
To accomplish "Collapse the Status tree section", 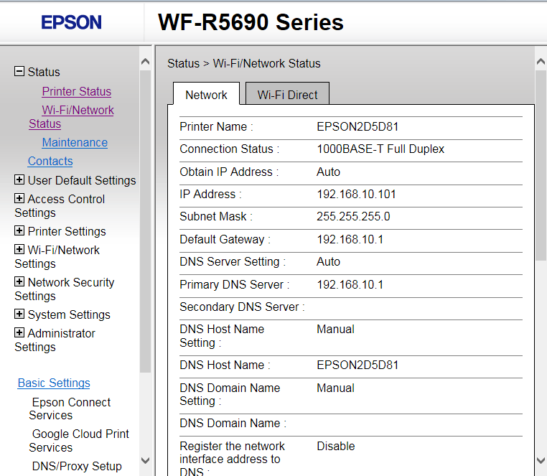I will point(19,72).
